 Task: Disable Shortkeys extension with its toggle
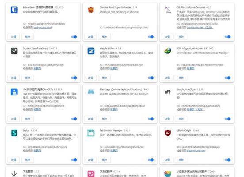(x=151, y=119)
